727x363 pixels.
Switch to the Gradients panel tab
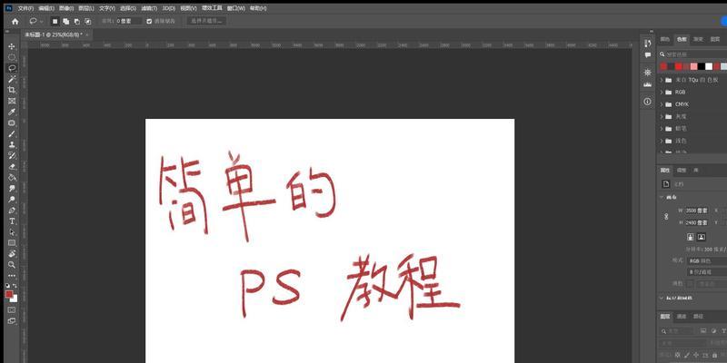pos(698,40)
